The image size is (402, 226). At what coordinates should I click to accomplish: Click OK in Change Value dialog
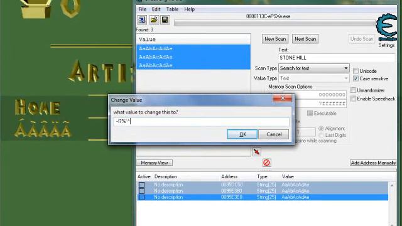point(242,134)
